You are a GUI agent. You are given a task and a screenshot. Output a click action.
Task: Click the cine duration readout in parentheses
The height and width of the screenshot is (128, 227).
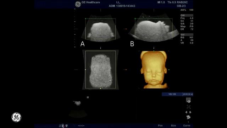click(x=188, y=94)
